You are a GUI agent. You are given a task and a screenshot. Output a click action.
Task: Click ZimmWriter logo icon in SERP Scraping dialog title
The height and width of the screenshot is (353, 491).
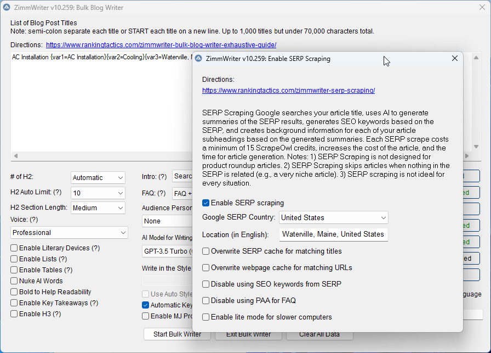(x=198, y=59)
